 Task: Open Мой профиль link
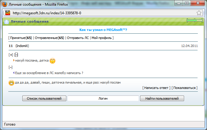(101, 38)
